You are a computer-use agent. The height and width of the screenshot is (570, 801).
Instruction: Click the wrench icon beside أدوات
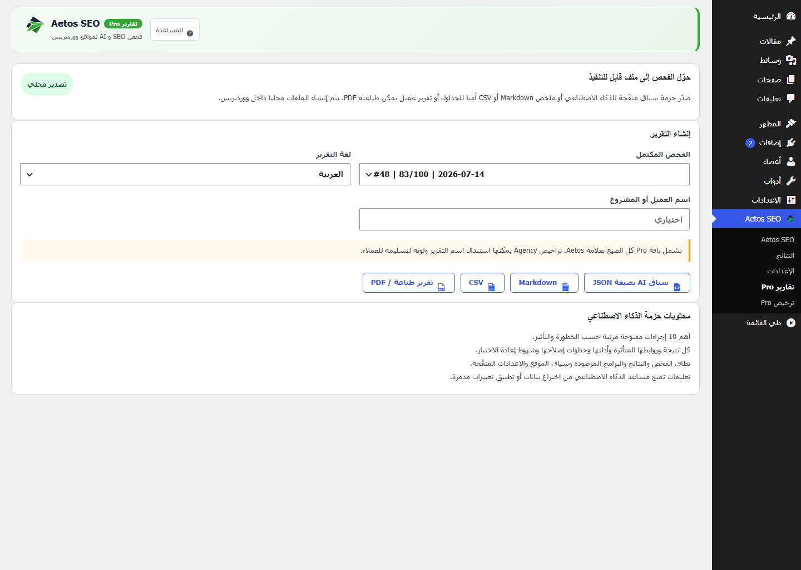[791, 181]
